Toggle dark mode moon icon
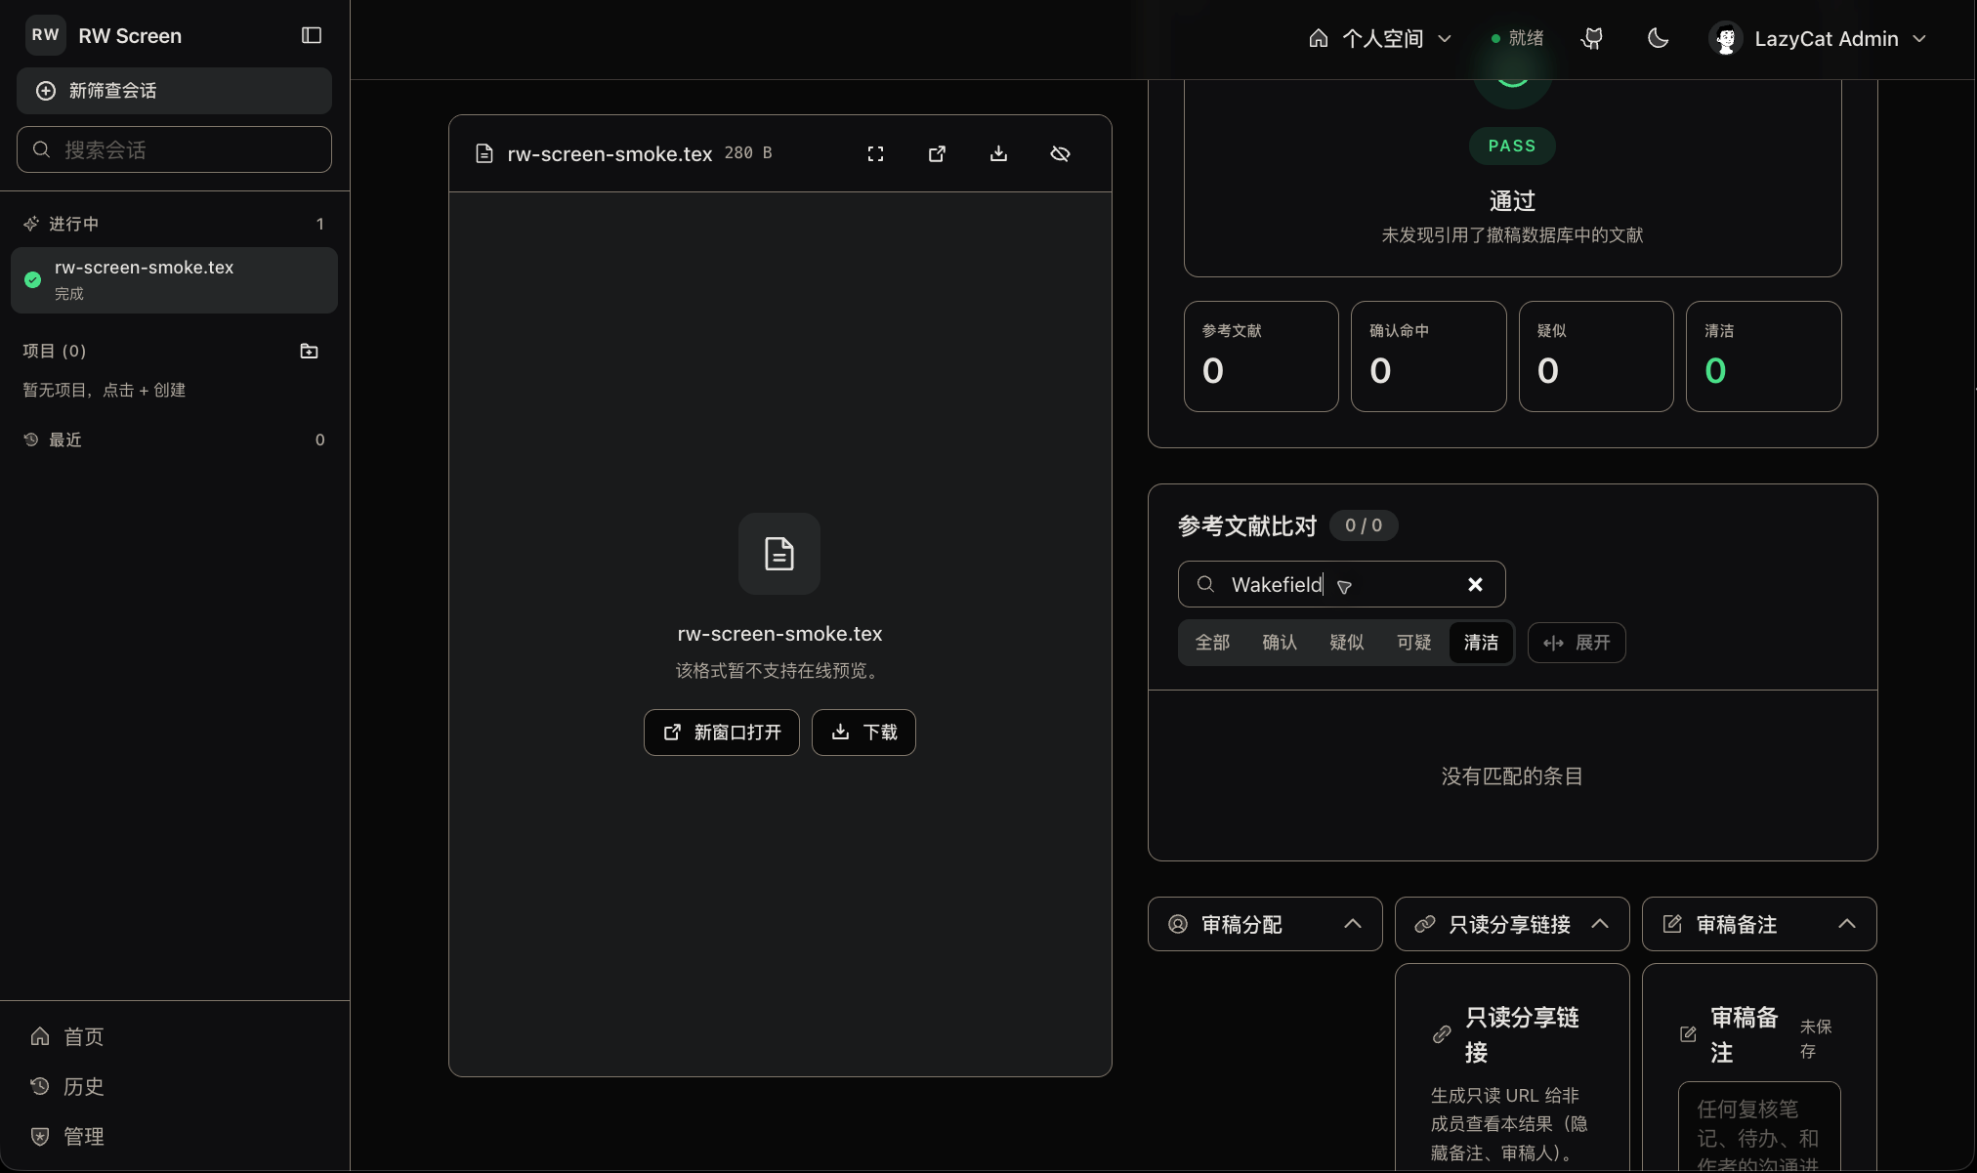The width and height of the screenshot is (1977, 1173). [1658, 38]
